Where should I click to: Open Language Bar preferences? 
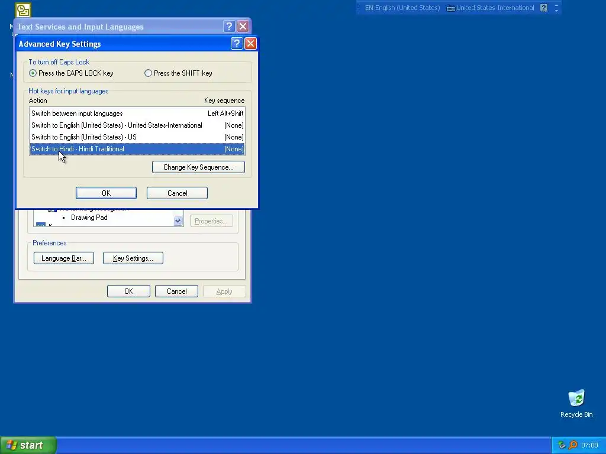click(x=64, y=258)
